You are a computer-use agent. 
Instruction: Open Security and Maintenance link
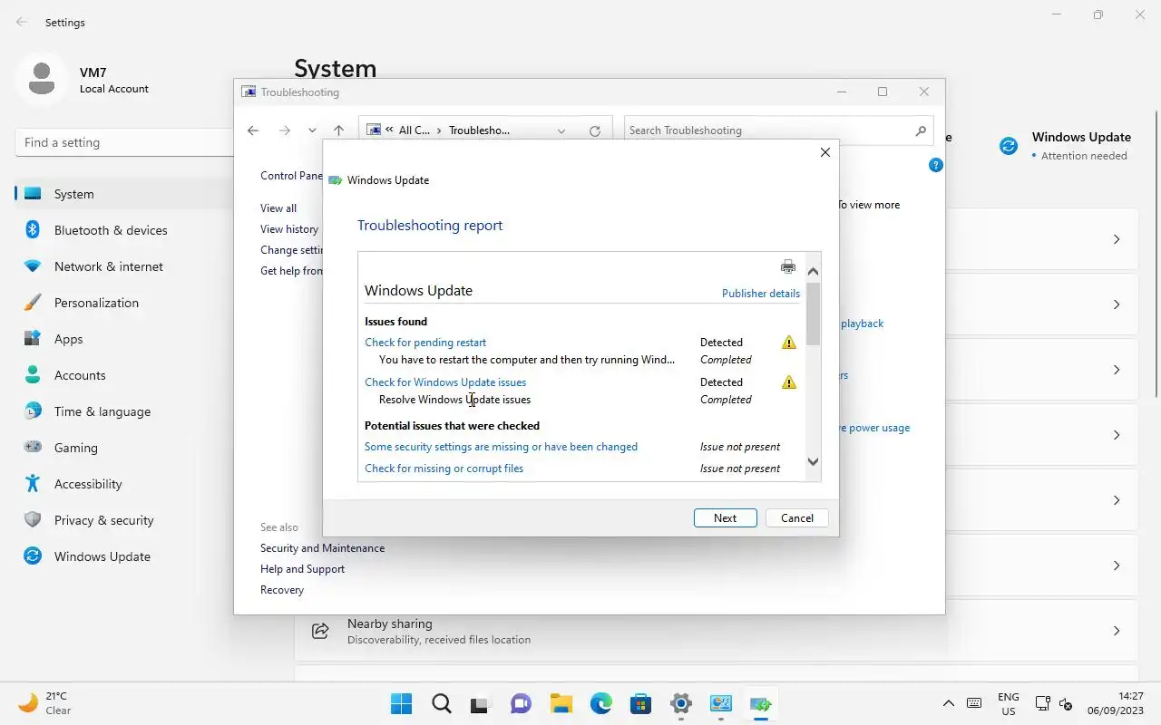click(322, 548)
